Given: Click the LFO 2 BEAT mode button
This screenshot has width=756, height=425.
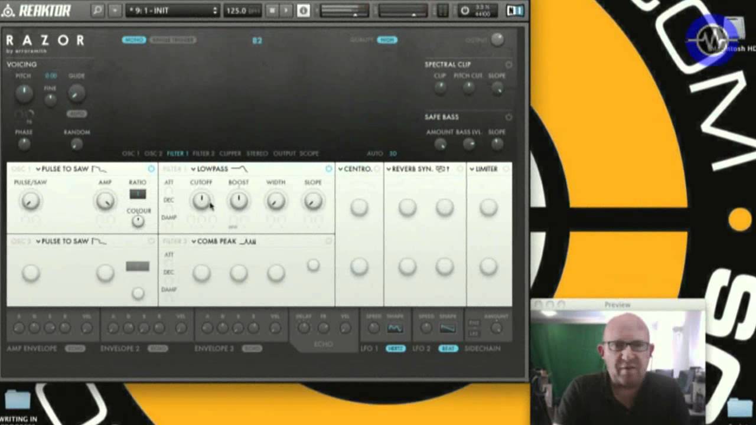Looking at the screenshot, I should click(x=448, y=348).
